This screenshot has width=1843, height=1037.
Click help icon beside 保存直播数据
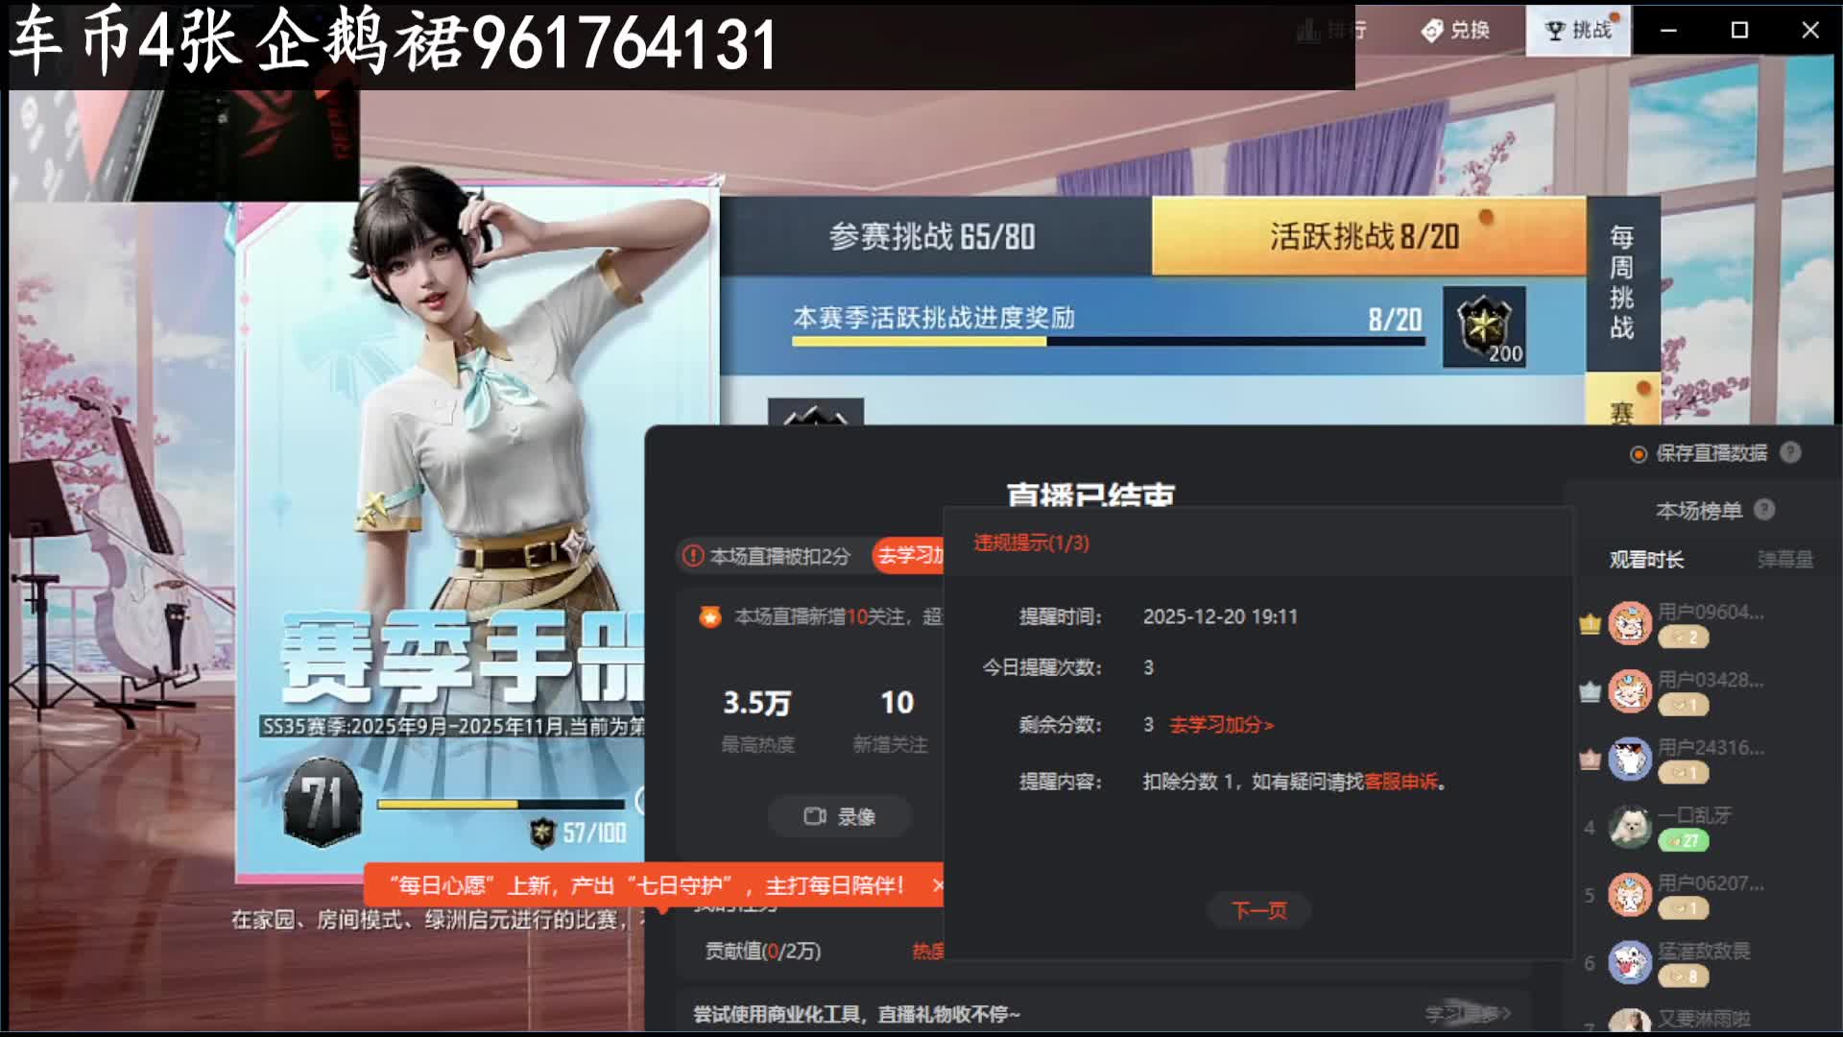pyautogui.click(x=1790, y=453)
